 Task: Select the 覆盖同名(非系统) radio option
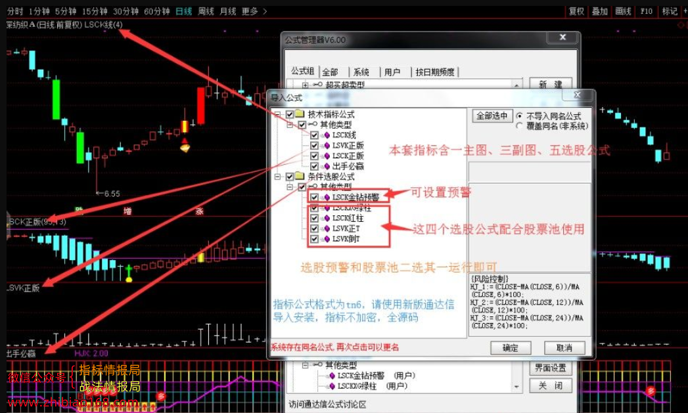tap(520, 126)
